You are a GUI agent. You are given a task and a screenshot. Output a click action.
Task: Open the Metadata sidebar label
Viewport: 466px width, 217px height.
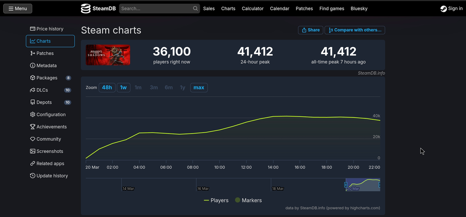point(47,65)
